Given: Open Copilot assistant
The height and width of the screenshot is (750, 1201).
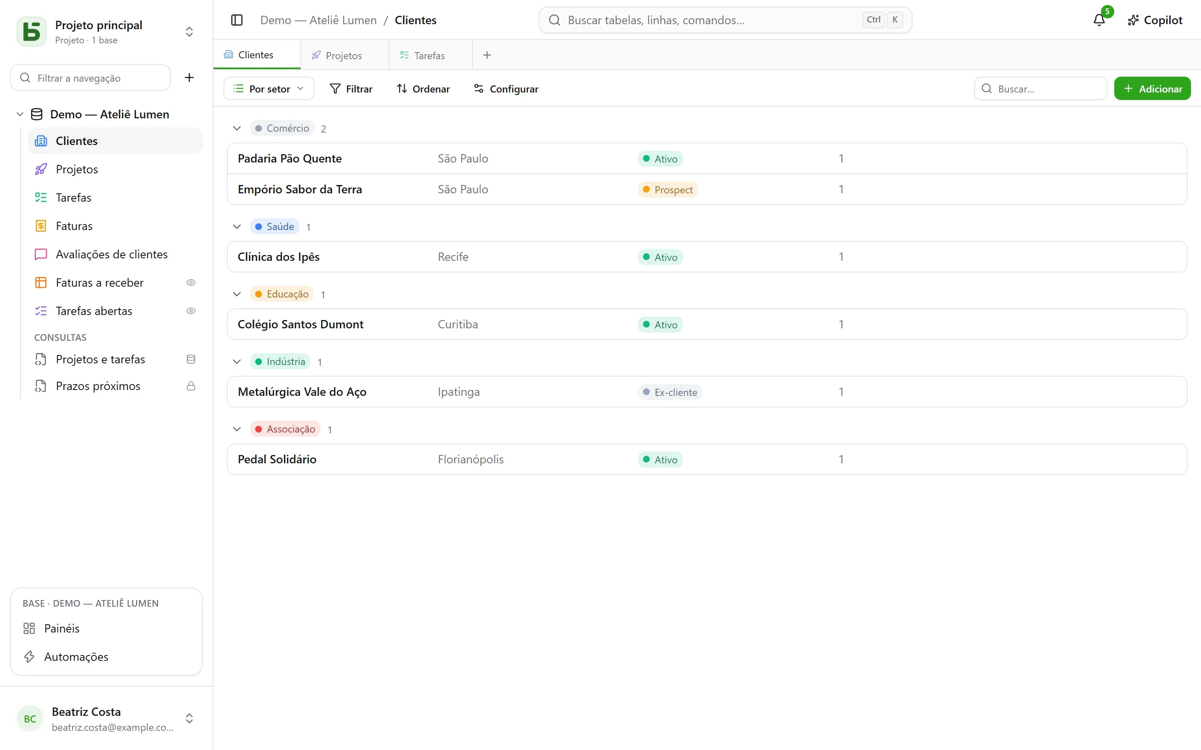Looking at the screenshot, I should coord(1154,20).
